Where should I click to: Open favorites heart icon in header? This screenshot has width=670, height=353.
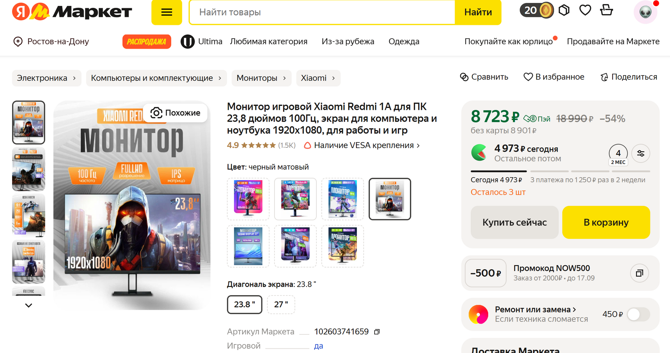click(585, 10)
